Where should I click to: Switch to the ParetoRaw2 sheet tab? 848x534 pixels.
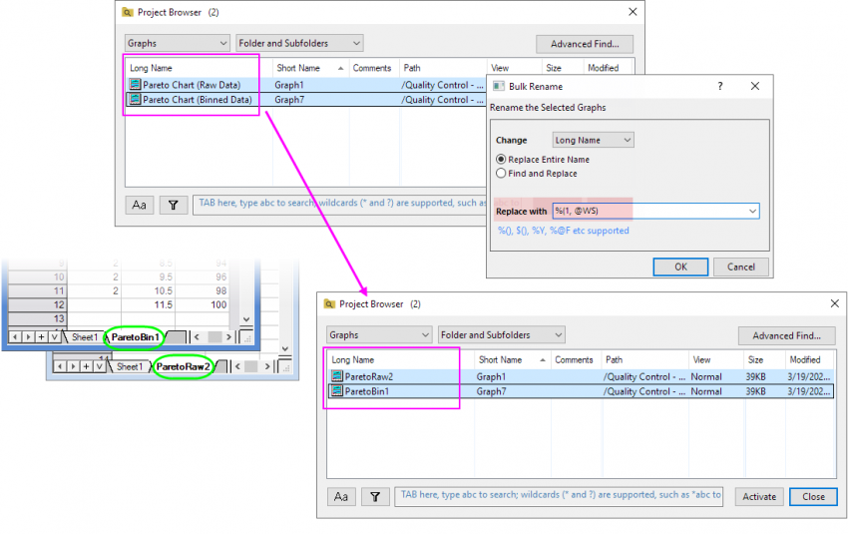pyautogui.click(x=183, y=366)
